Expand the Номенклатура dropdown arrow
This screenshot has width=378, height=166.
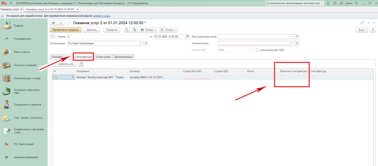coord(292,43)
